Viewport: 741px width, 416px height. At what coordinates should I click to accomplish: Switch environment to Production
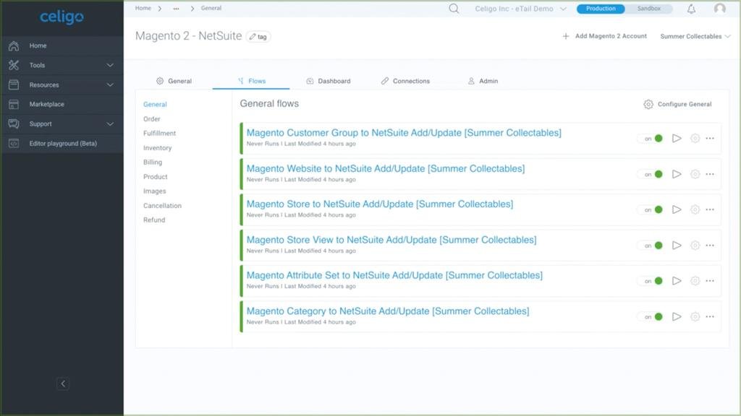[601, 9]
